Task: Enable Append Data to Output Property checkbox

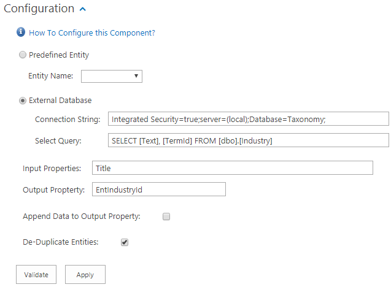Action: [x=166, y=216]
